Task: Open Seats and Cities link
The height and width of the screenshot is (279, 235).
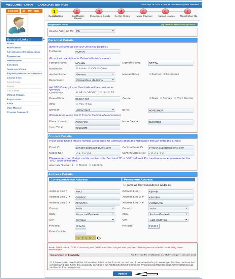Action: pyautogui.click(x=17, y=69)
